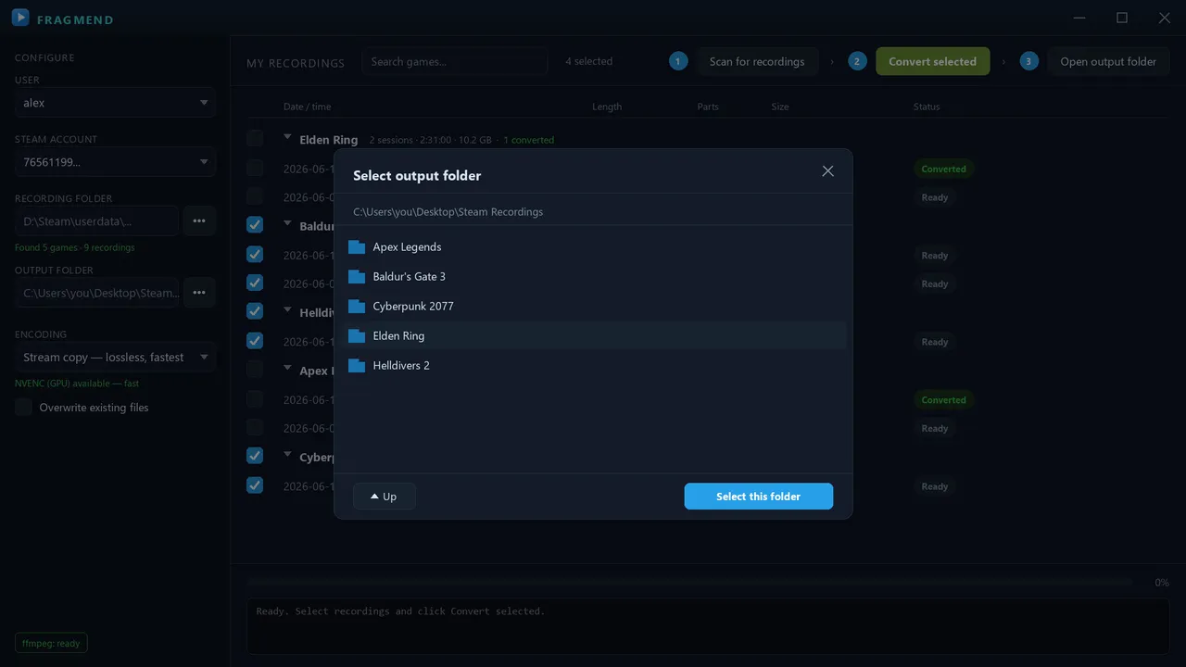The width and height of the screenshot is (1186, 667).
Task: Click the Status column header
Action: click(x=927, y=107)
